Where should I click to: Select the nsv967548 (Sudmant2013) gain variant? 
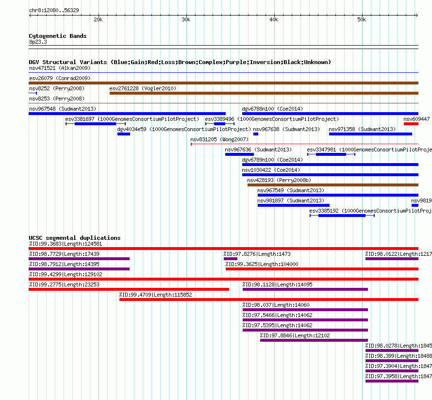click(127, 114)
